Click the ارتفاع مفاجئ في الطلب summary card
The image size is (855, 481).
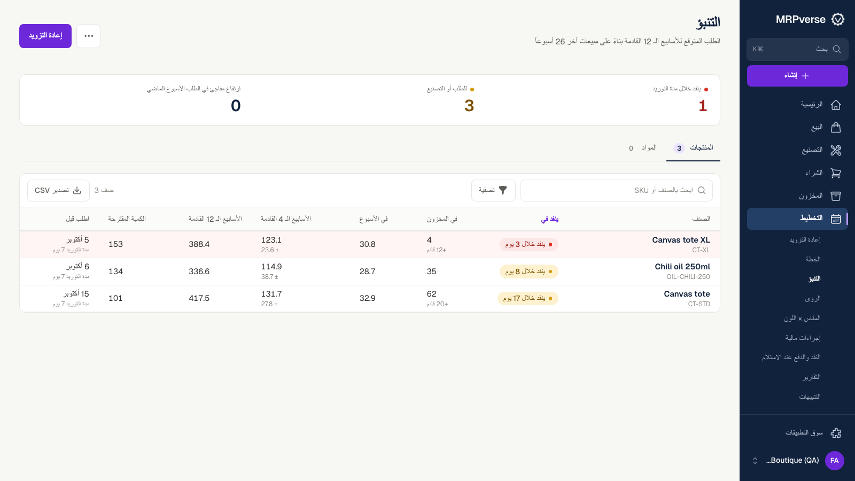[x=136, y=100]
